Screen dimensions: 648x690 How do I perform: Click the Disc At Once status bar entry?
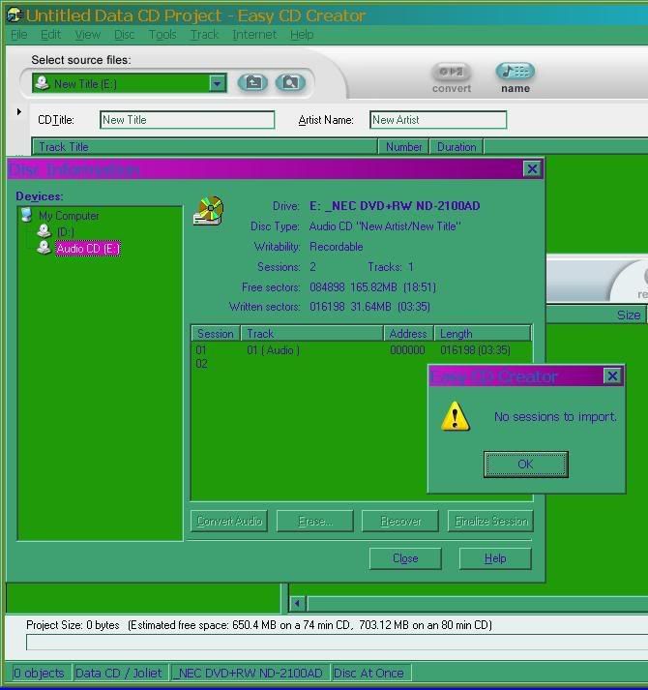pos(370,673)
